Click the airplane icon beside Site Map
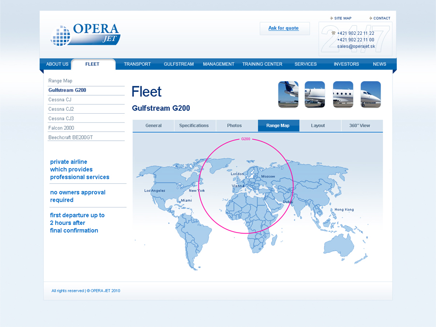Image resolution: width=436 pixels, height=327 pixels. point(331,18)
